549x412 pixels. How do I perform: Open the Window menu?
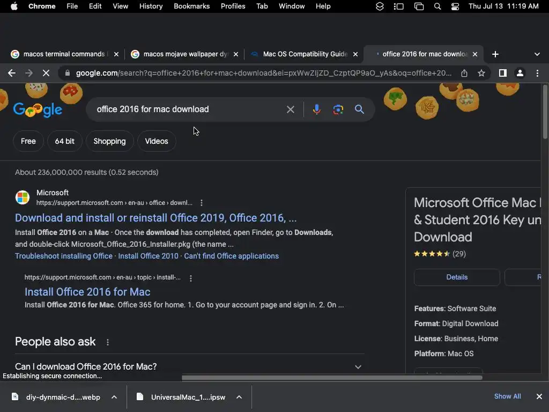coord(292,6)
